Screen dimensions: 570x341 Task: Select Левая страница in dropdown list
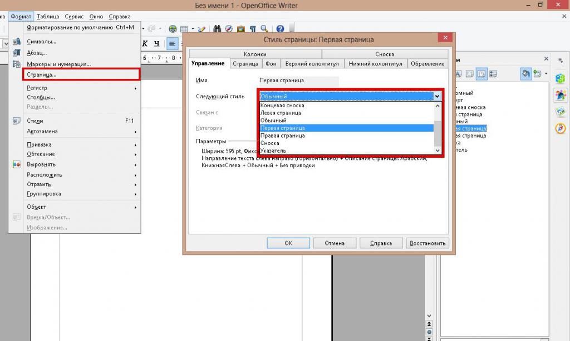point(347,113)
